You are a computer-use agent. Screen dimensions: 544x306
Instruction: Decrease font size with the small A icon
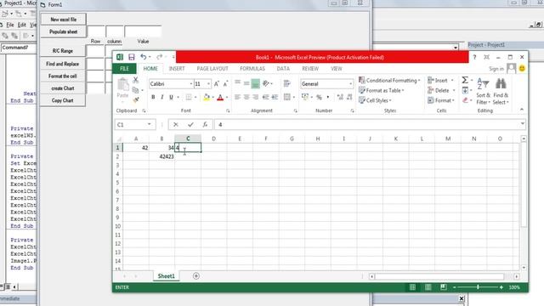(x=225, y=84)
